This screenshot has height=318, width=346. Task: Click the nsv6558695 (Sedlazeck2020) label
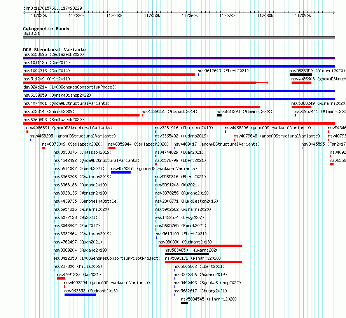[x=54, y=54]
